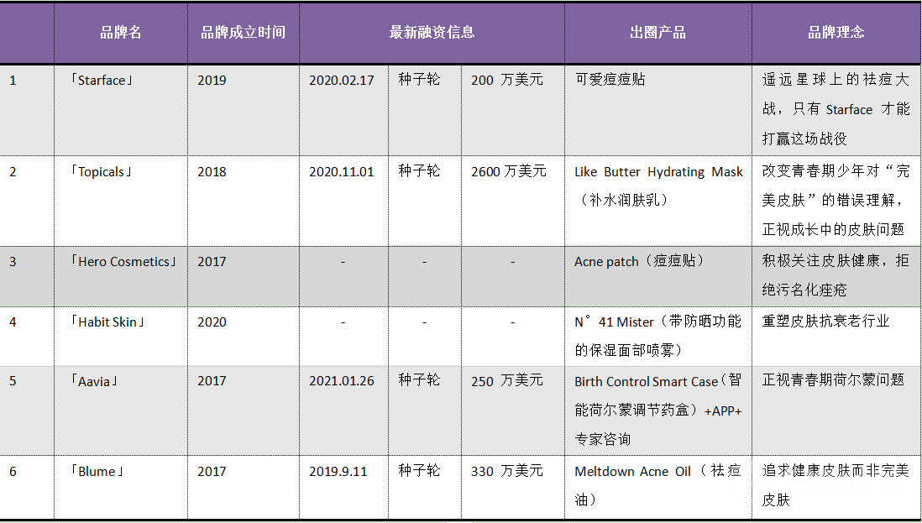Screen dimensions: 922x523
Task: Click row number 2
Action: [x=13, y=171]
